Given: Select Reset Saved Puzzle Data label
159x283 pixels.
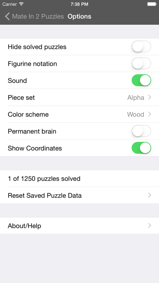Looking at the screenshot, I should click(x=45, y=196).
